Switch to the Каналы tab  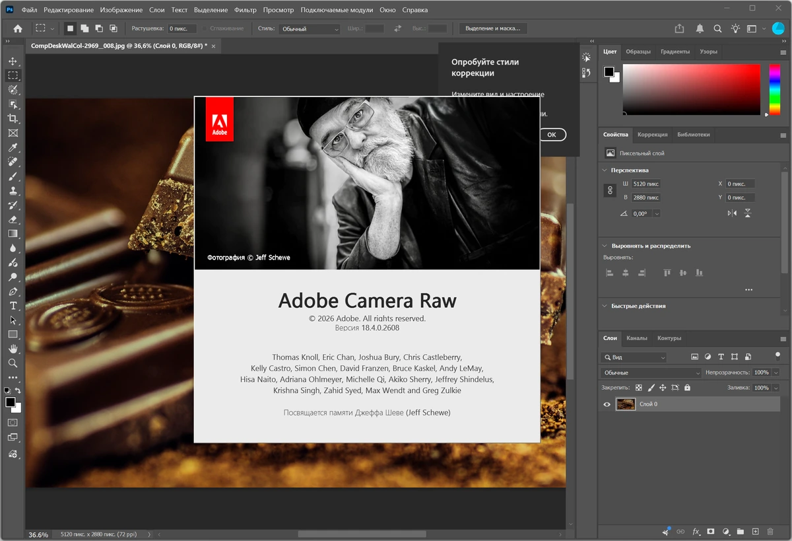[x=637, y=338]
